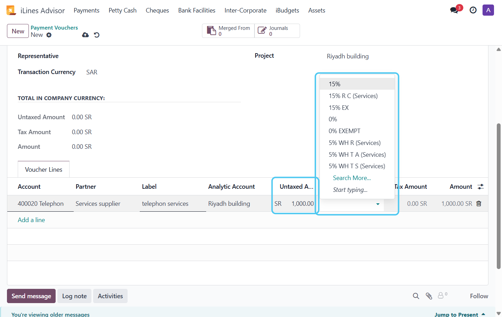Delete the voucher line with trash icon
Image resolution: width=502 pixels, height=317 pixels.
pyautogui.click(x=479, y=204)
